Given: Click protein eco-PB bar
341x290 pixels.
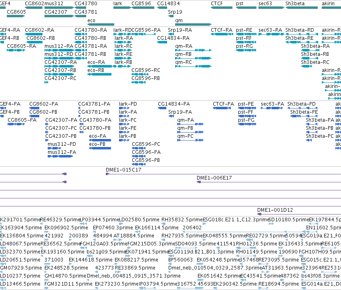Looking at the screenshot, I should (100, 148).
